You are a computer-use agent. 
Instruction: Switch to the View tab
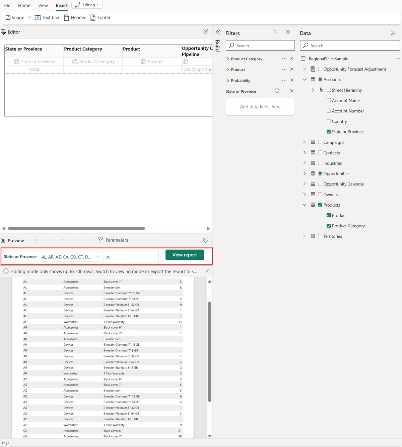coord(43,5)
